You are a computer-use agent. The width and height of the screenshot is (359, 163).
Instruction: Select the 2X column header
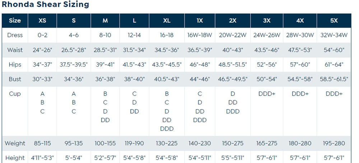coord(233,20)
